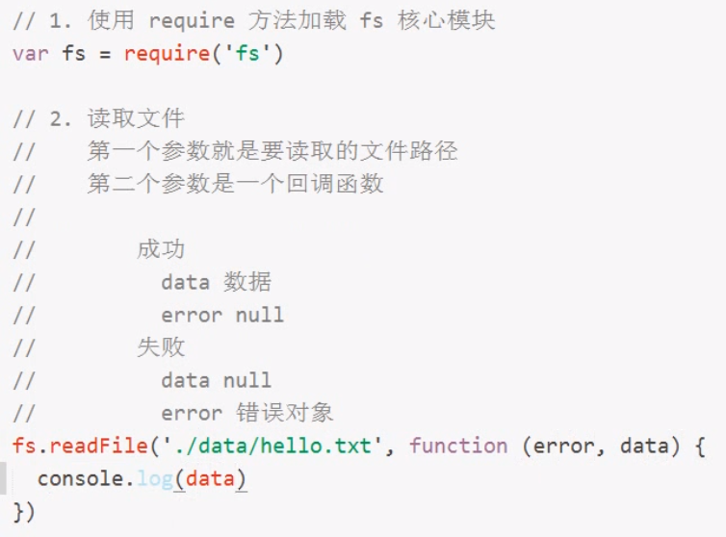Click the 数据 comment text
The height and width of the screenshot is (537, 726).
(x=247, y=282)
